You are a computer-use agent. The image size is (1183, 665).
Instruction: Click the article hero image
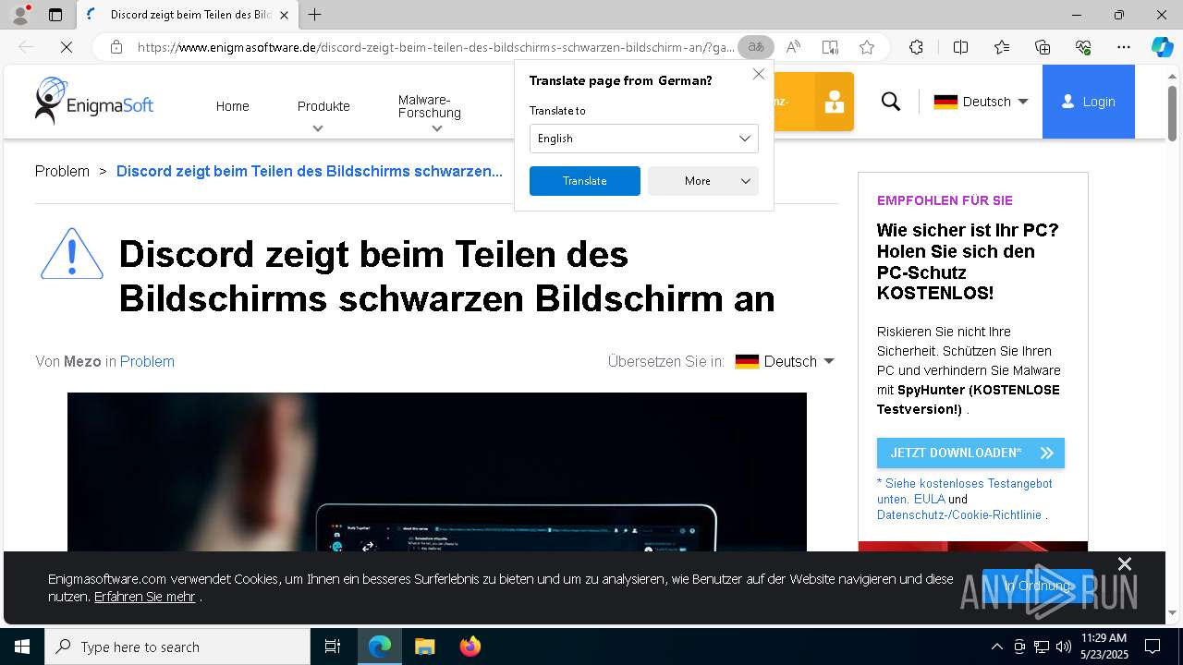point(437,472)
